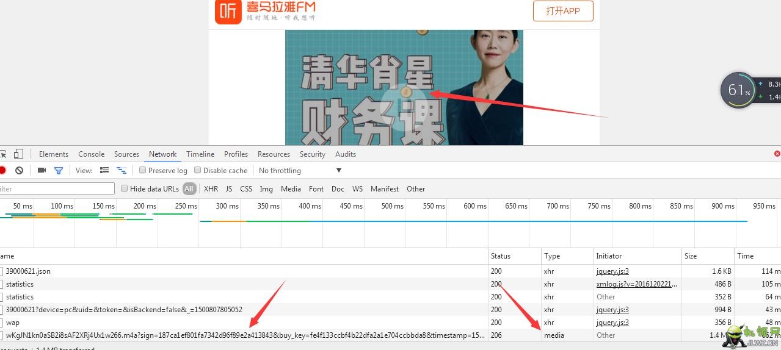Enable the Preserve log checkbox

[x=143, y=171]
